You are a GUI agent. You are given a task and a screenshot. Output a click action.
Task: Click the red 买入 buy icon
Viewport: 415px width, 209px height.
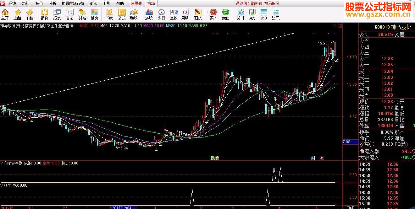213,14
